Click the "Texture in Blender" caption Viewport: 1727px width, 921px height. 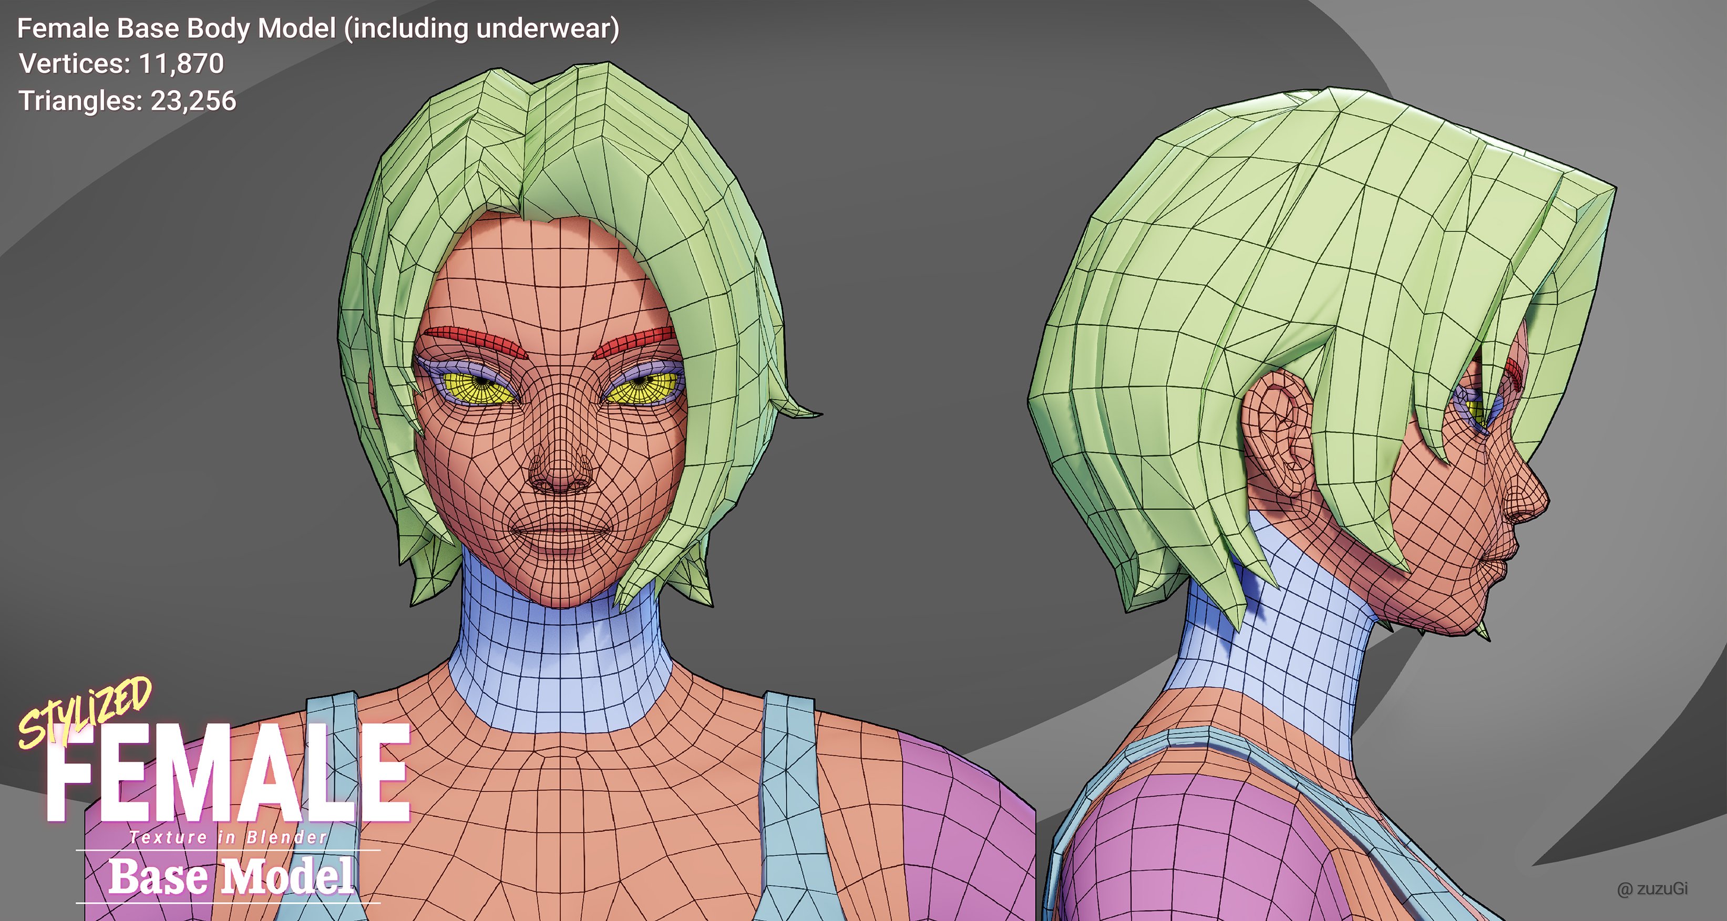coord(228,837)
